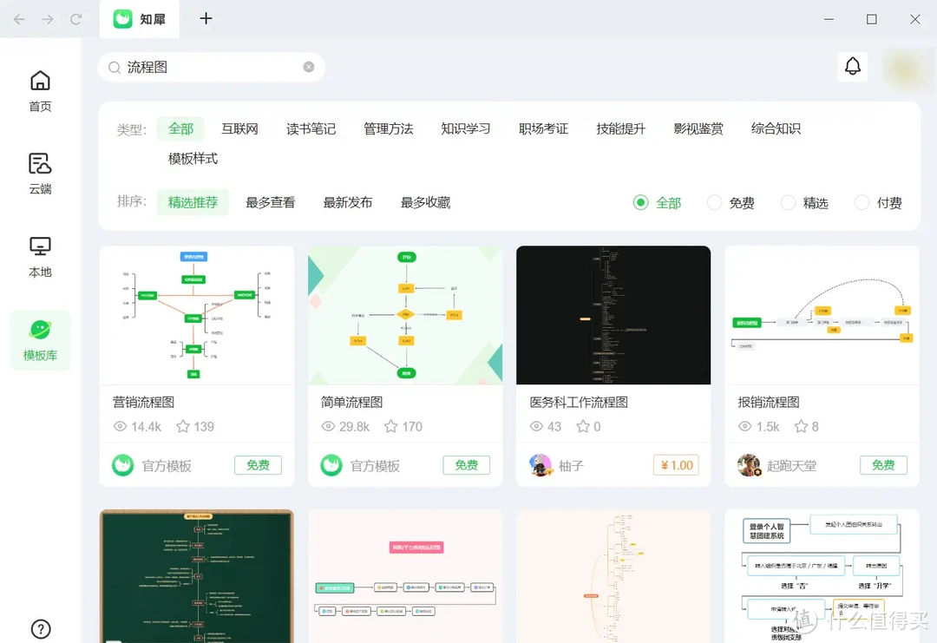Go to the 首页 home section
Image resolution: width=937 pixels, height=643 pixels.
tap(40, 91)
